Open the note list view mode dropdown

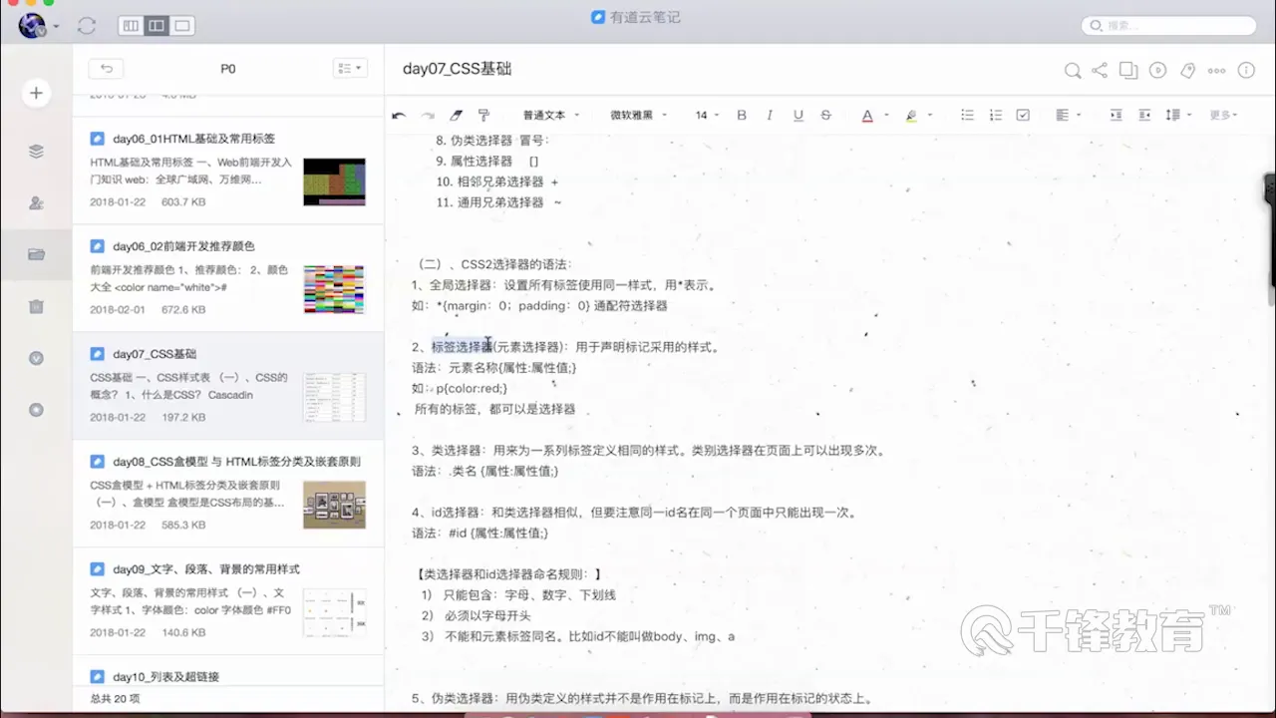[x=350, y=69]
